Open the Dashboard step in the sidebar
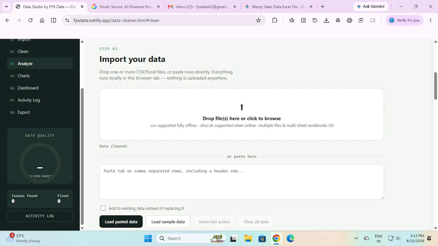This screenshot has width=438, height=246. pyautogui.click(x=40, y=88)
